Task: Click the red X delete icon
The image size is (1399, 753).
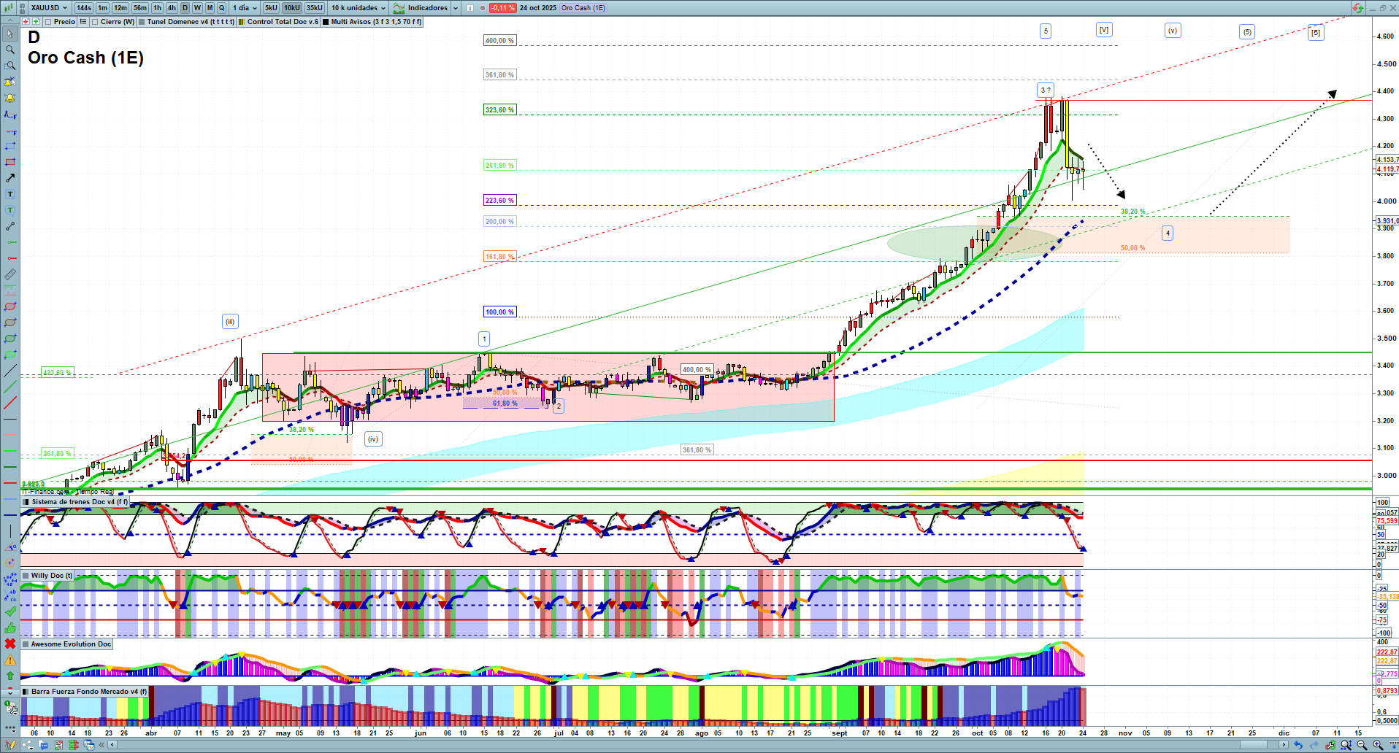Action: coord(10,644)
